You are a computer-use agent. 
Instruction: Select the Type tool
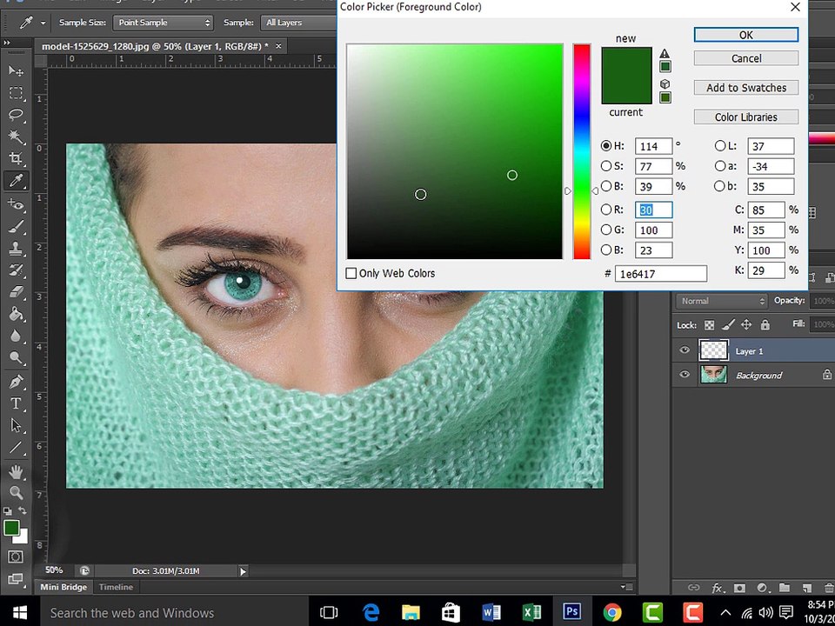tap(16, 403)
